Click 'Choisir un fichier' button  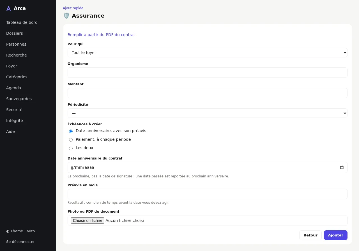(88, 220)
